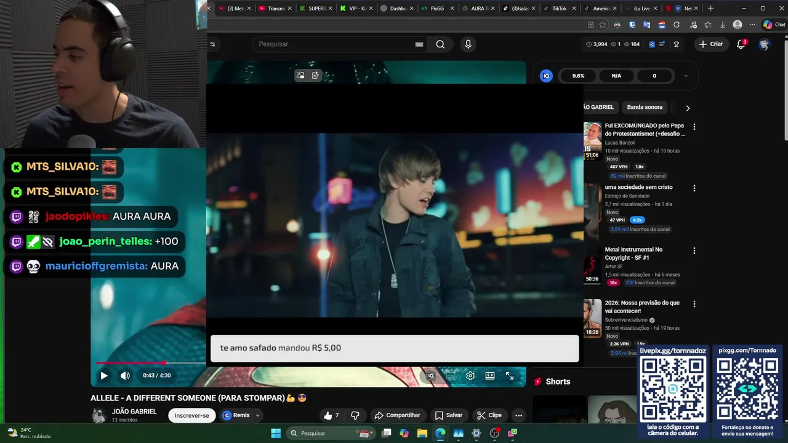Open the Edge browser profile icon
Screen dimensions: 788x443
pos(738,25)
